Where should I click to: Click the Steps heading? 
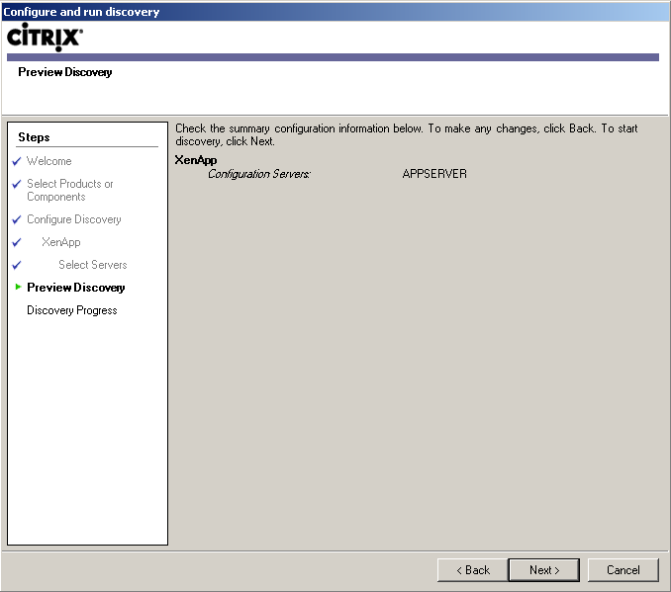(34, 137)
